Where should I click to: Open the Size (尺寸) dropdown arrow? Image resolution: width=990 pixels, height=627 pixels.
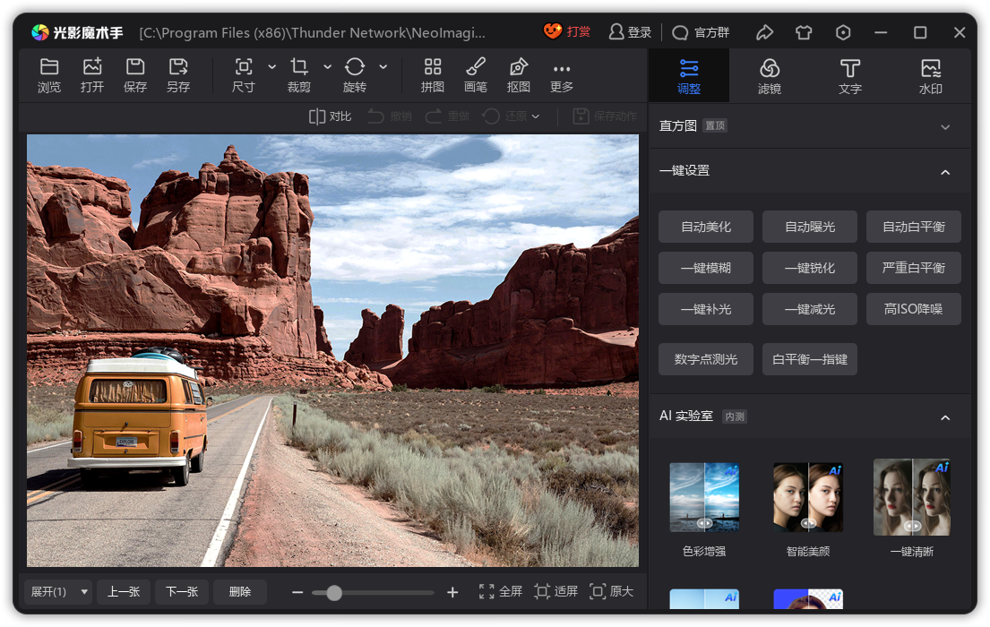coord(272,67)
